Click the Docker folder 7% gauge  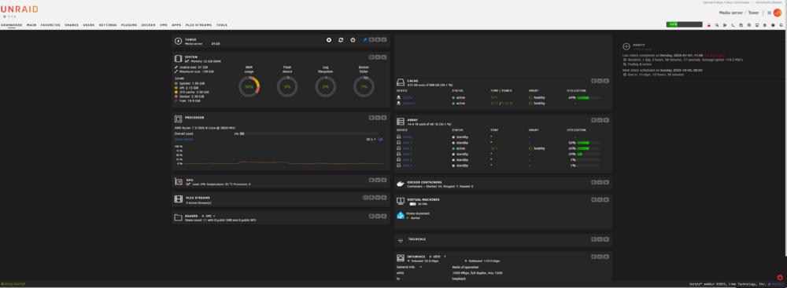pos(364,86)
